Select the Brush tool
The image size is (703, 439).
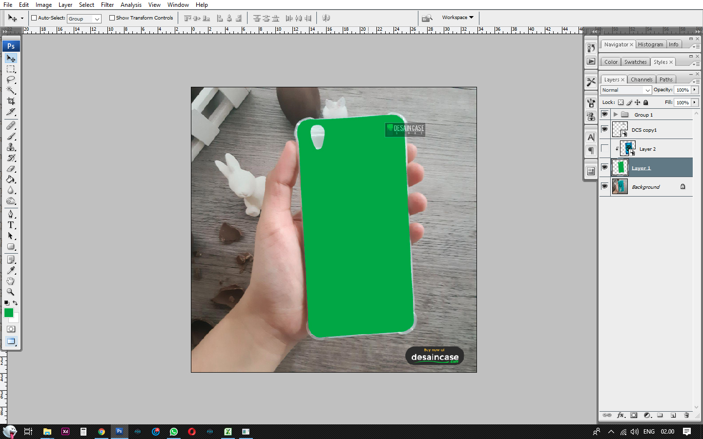11,136
